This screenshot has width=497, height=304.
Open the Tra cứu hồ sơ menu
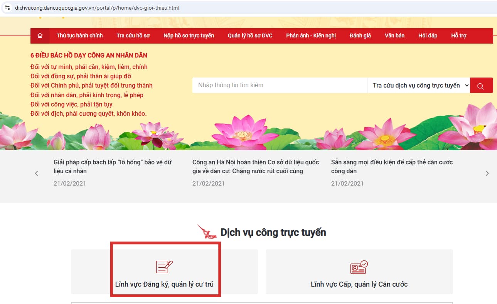coord(133,35)
